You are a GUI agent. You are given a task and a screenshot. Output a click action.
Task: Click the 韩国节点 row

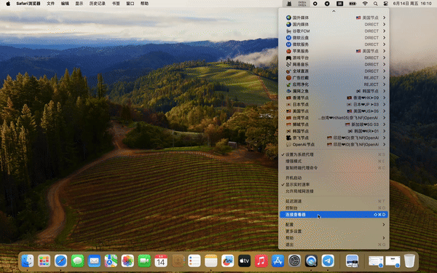(x=334, y=131)
